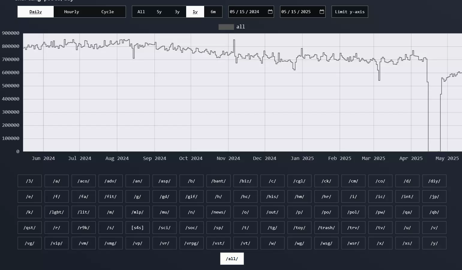The image size is (462, 270).
Task: Click the /xs/ board button
Action: coord(407,243)
